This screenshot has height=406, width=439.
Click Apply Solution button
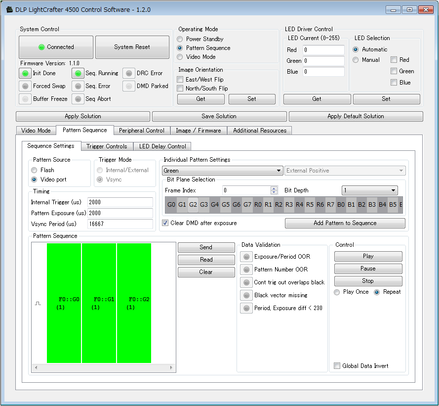pyautogui.click(x=83, y=116)
